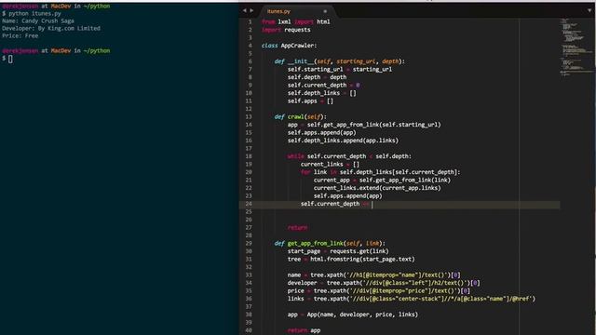Viewport: 596px width, 335px height.
Task: Click "self.apps.append(app)" on line 15
Action: [321, 132]
